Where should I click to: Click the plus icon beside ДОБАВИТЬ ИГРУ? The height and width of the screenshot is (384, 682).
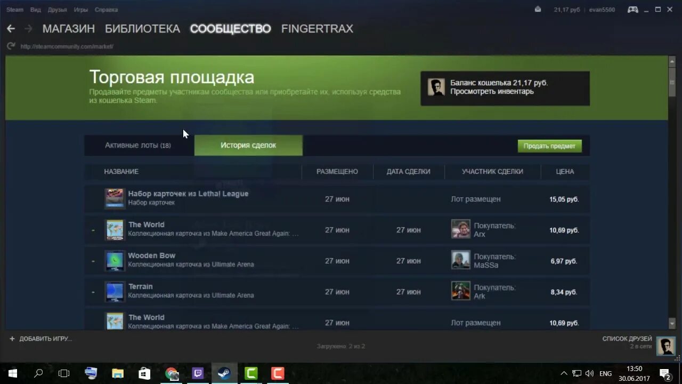pos(12,339)
